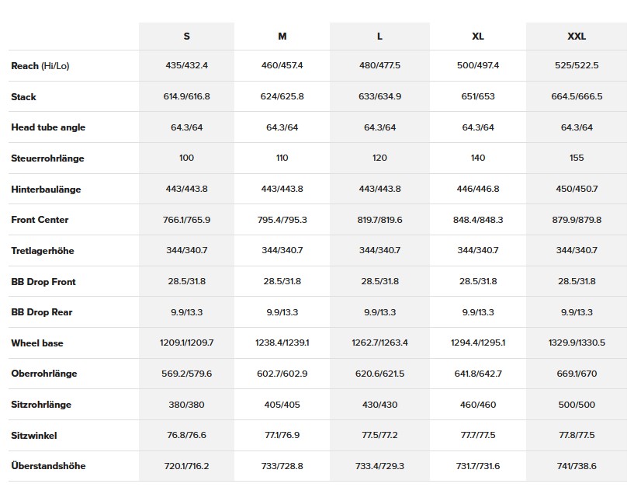
Task: Click the Tretlagerhöhe row label
Action: [x=43, y=251]
